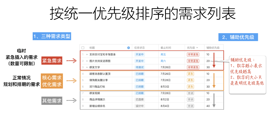Click the 截止时间 column header
273x117 pixels.
166,48
